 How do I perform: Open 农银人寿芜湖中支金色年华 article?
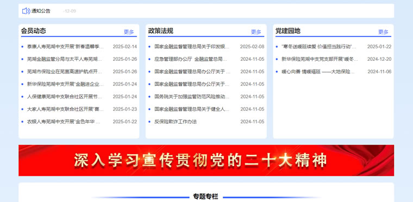[x=64, y=122]
